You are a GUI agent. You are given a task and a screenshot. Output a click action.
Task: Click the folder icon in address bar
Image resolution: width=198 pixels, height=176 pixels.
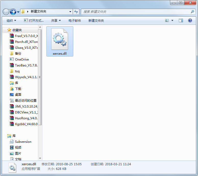tap(23, 12)
